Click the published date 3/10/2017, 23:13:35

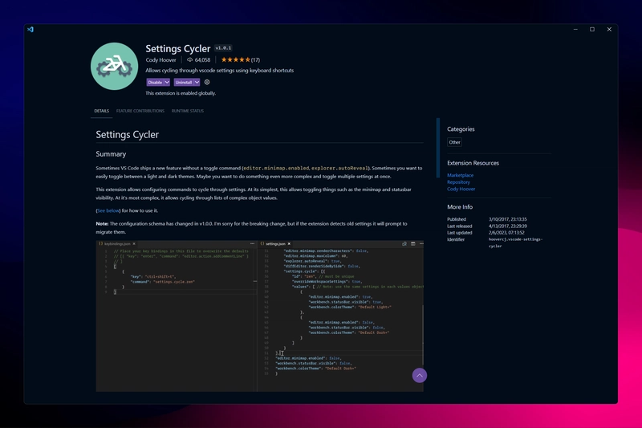[508, 219]
